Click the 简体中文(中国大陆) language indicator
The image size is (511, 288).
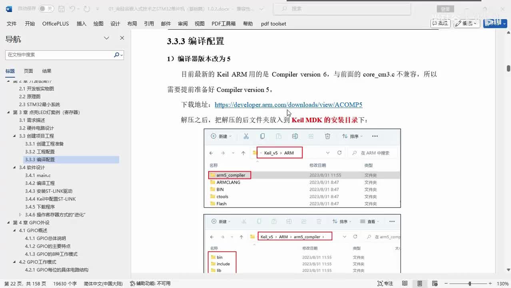click(x=103, y=283)
